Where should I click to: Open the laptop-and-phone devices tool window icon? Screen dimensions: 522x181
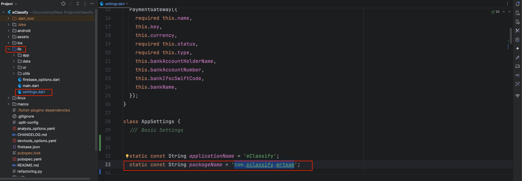tap(518, 66)
